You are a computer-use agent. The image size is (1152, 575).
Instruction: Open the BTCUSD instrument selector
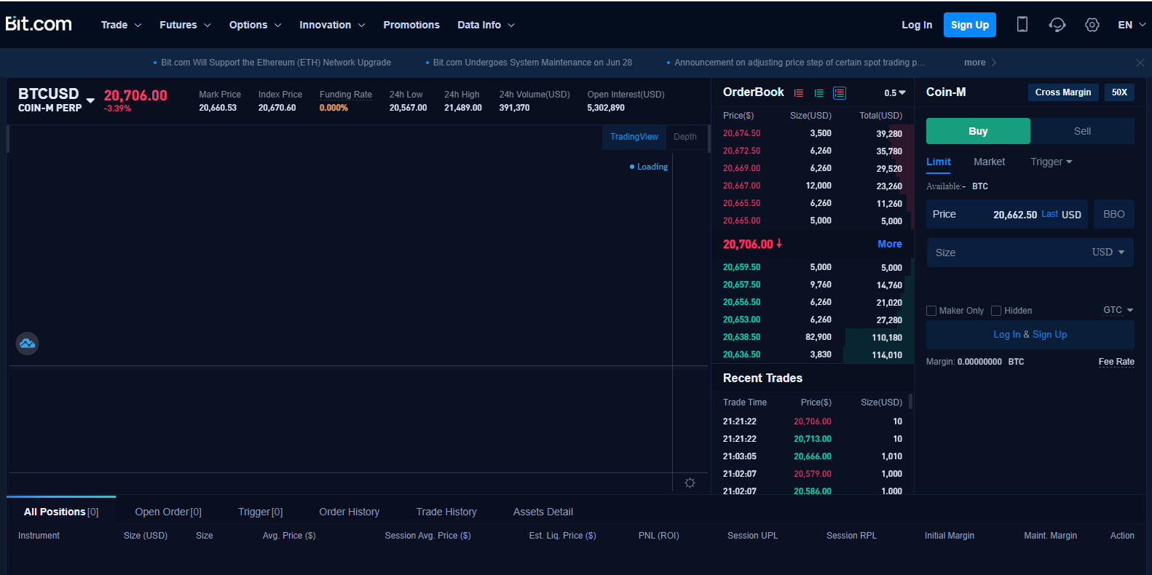coord(56,100)
